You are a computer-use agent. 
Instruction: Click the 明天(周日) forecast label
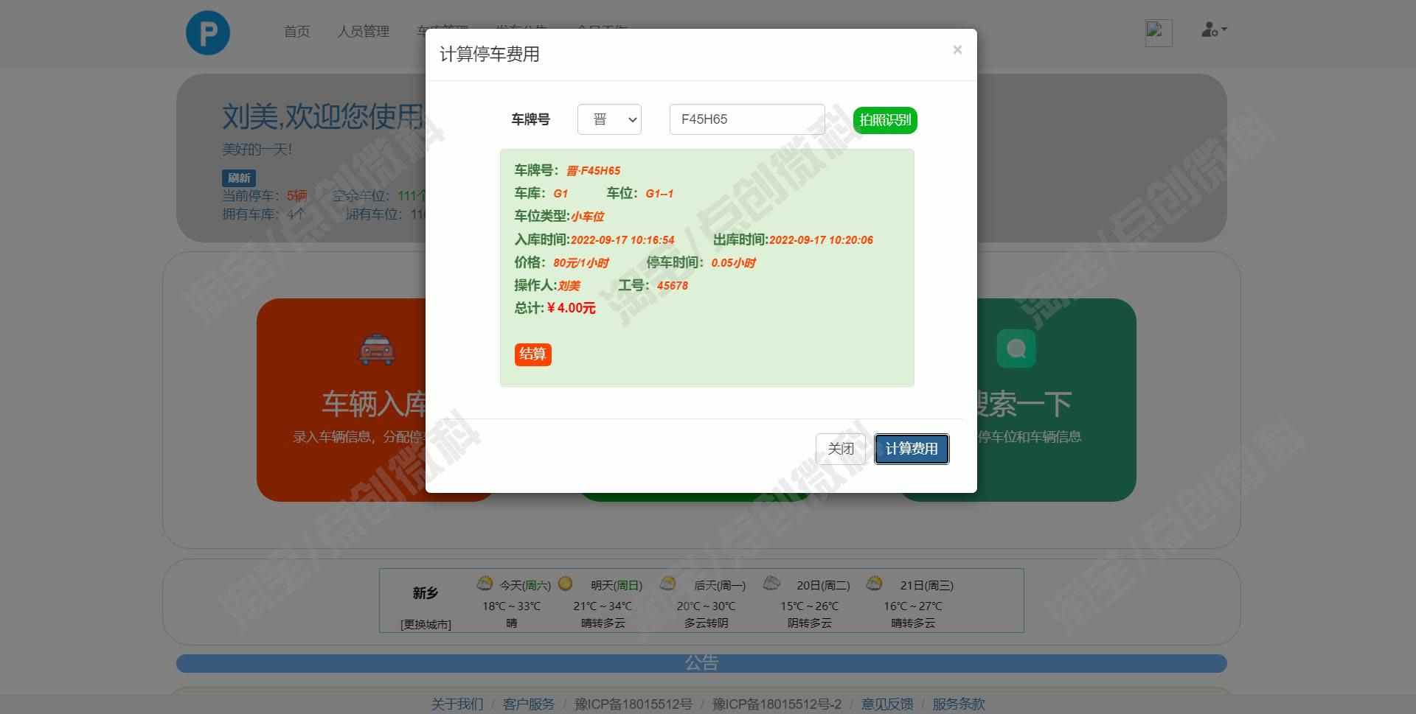coord(617,586)
